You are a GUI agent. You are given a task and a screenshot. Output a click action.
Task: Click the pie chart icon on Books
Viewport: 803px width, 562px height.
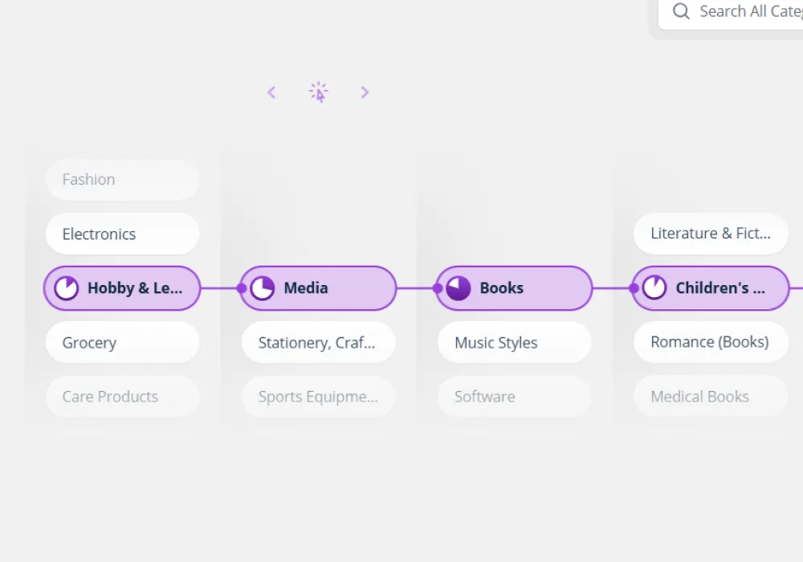pos(459,288)
